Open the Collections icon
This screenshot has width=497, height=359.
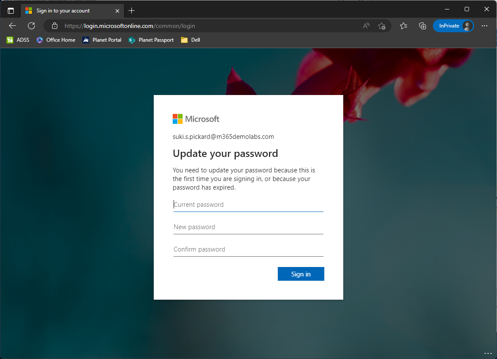click(422, 26)
